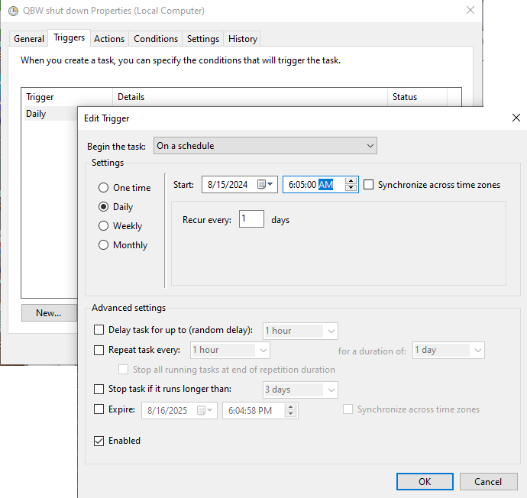Check Stop task if it runs longer
Screen dimensions: 527x498
(99, 390)
